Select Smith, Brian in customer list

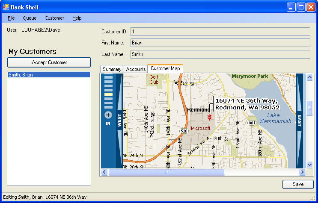pos(21,75)
